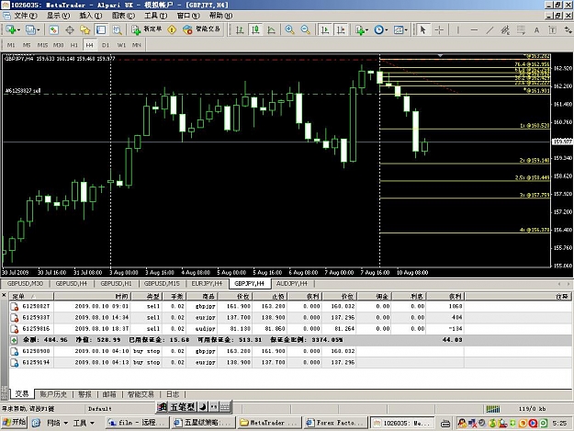This screenshot has width=574, height=431.
Task: Open the Windows 开始 start button
Action: tap(15, 423)
